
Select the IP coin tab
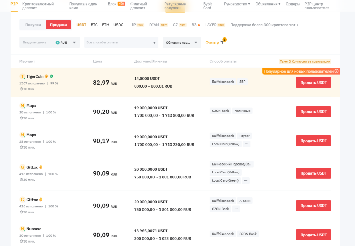click(x=138, y=25)
